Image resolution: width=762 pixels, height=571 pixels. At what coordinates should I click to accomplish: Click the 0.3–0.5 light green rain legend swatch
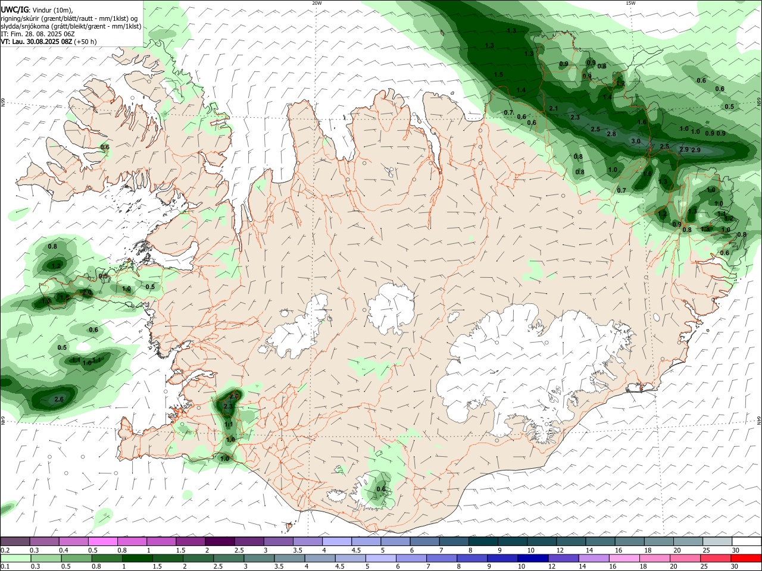click(46, 559)
